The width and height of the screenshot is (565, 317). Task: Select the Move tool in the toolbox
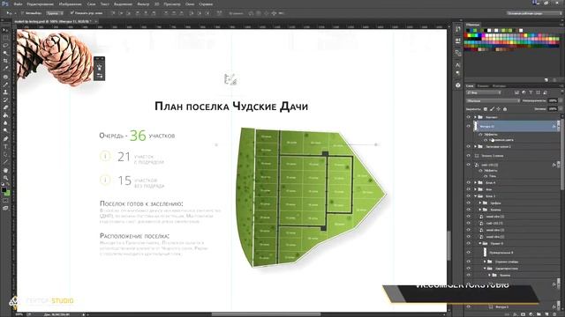pyautogui.click(x=5, y=31)
